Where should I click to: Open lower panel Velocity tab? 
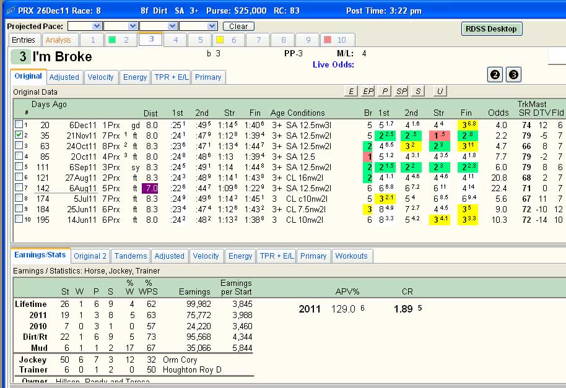[x=206, y=256]
